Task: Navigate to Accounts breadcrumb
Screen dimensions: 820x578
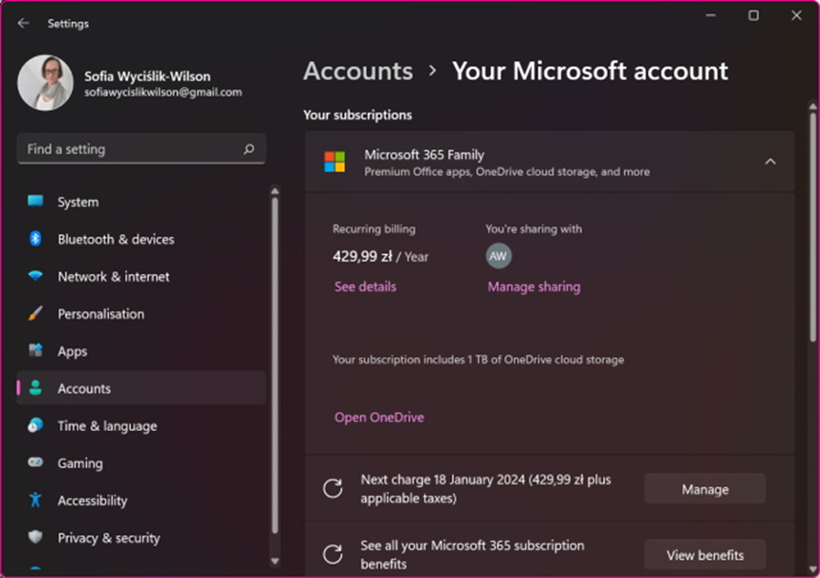Action: tap(357, 71)
